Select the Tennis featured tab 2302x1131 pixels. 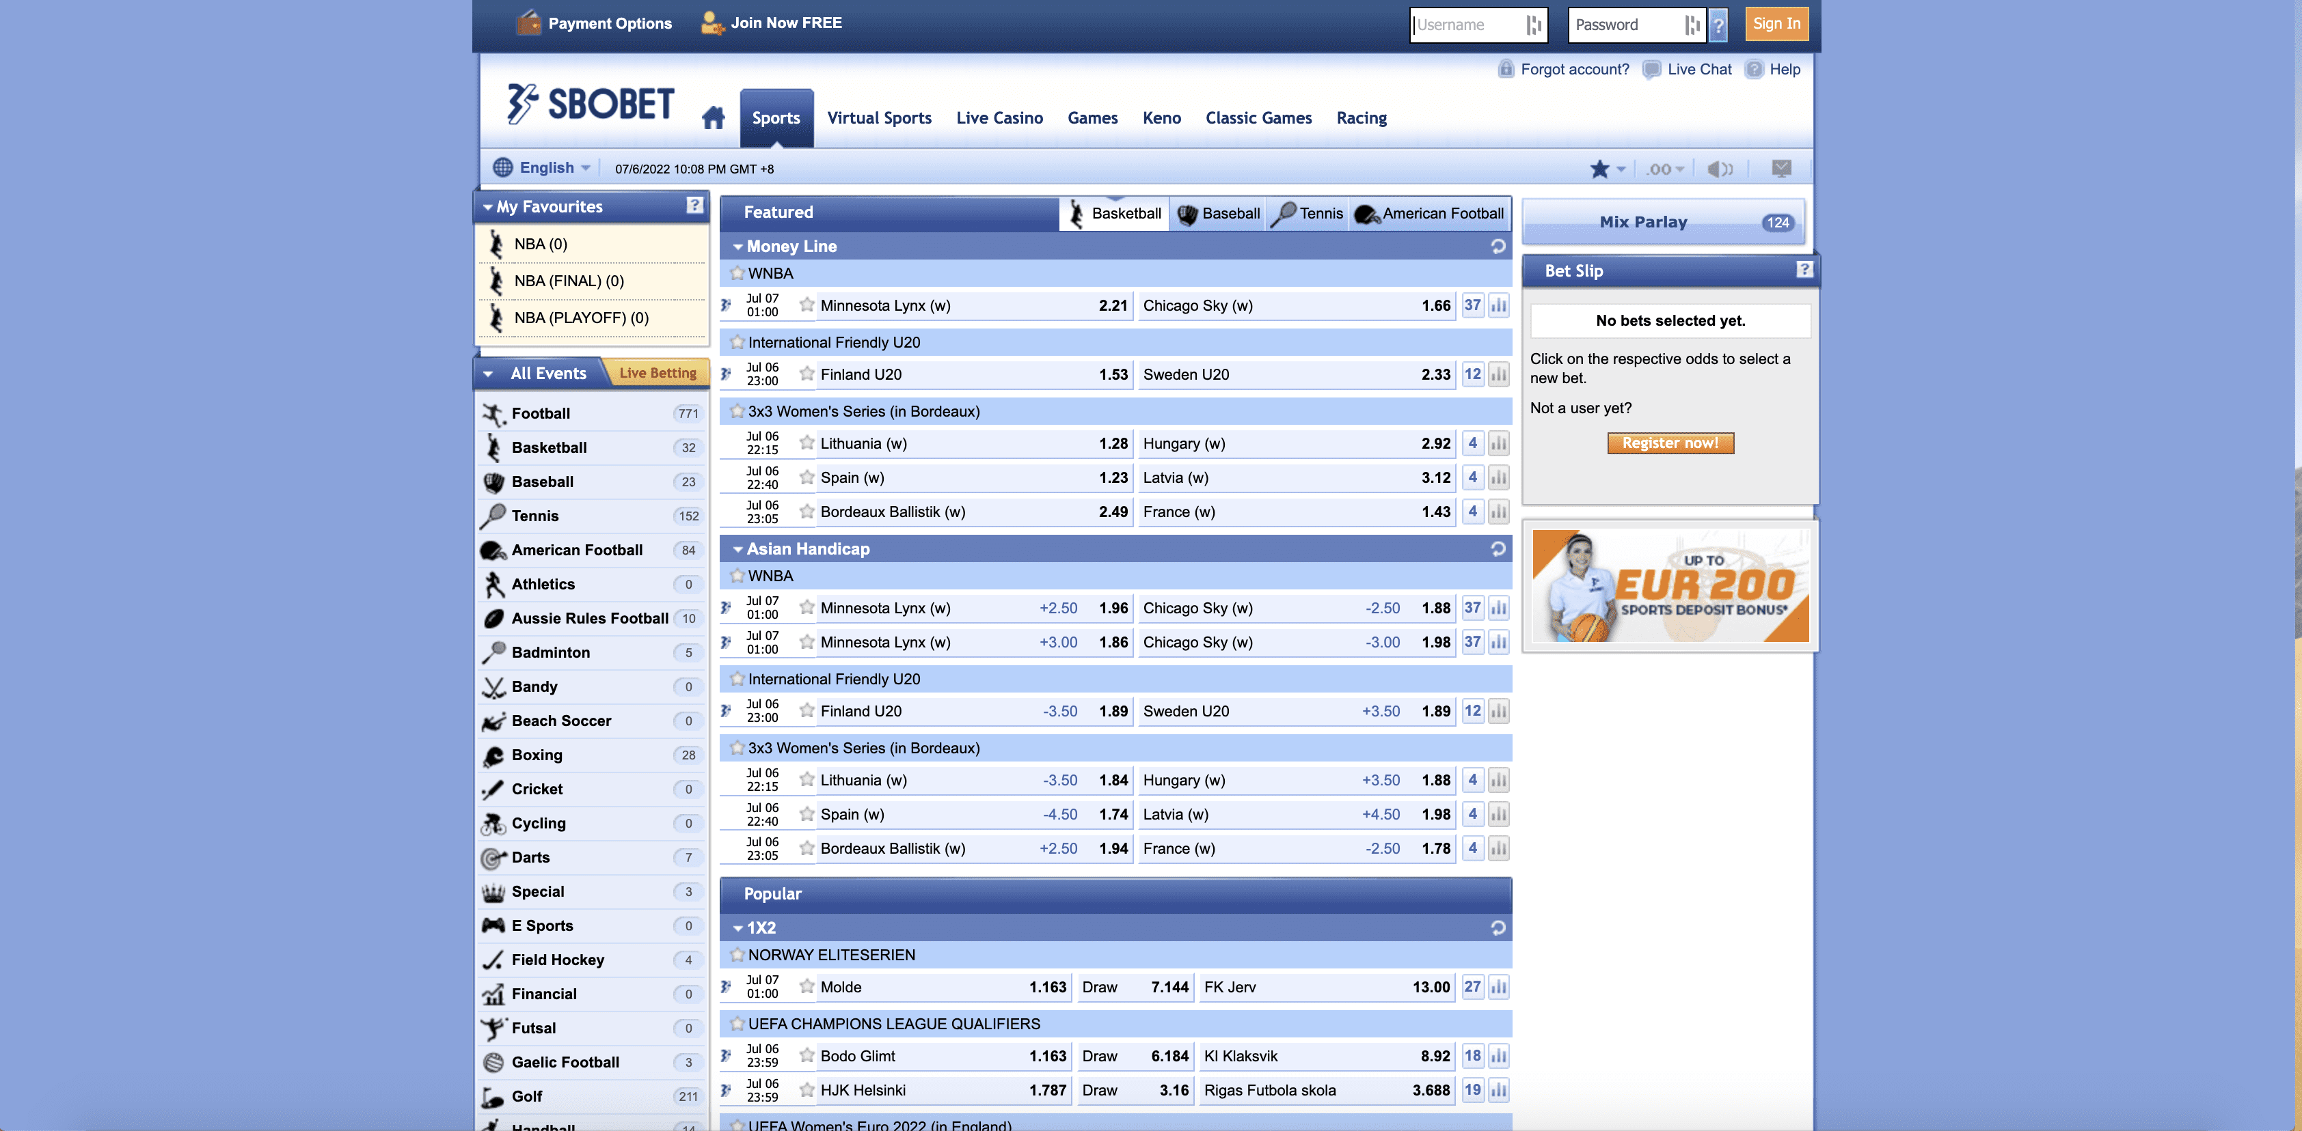pyautogui.click(x=1308, y=213)
